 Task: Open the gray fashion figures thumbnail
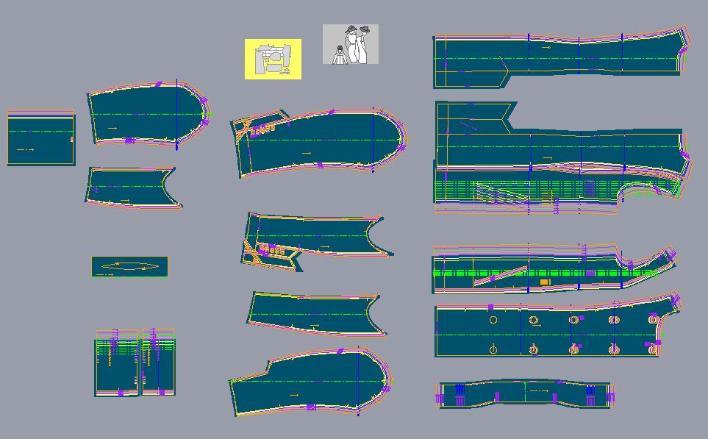pos(350,44)
